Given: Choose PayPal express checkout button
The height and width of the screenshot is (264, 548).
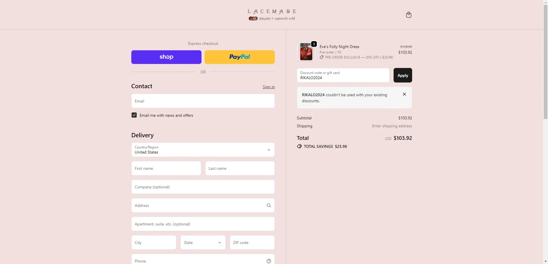Looking at the screenshot, I should tap(240, 57).
